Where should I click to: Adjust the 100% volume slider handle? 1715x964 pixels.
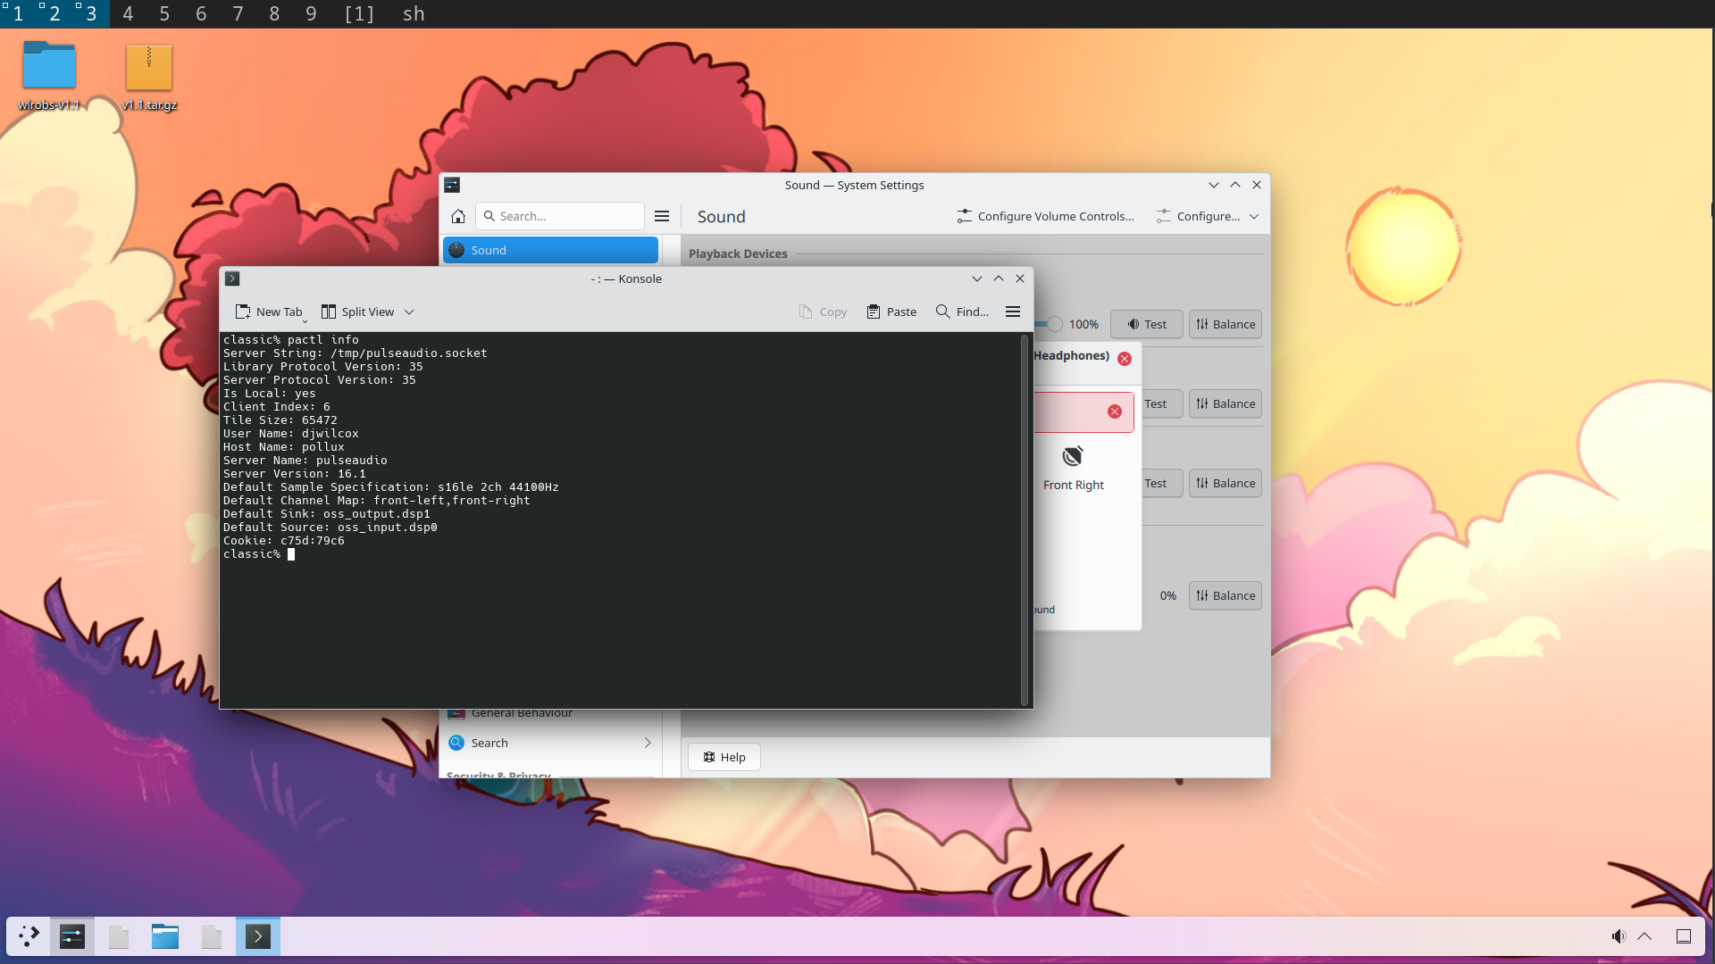(x=1055, y=324)
